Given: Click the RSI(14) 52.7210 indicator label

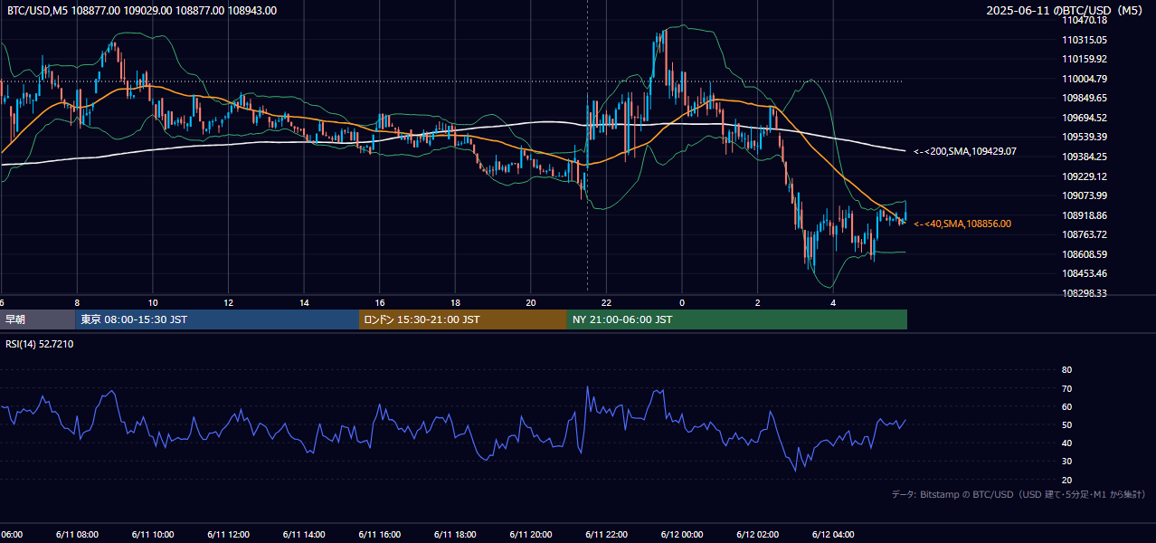Looking at the screenshot, I should point(40,345).
